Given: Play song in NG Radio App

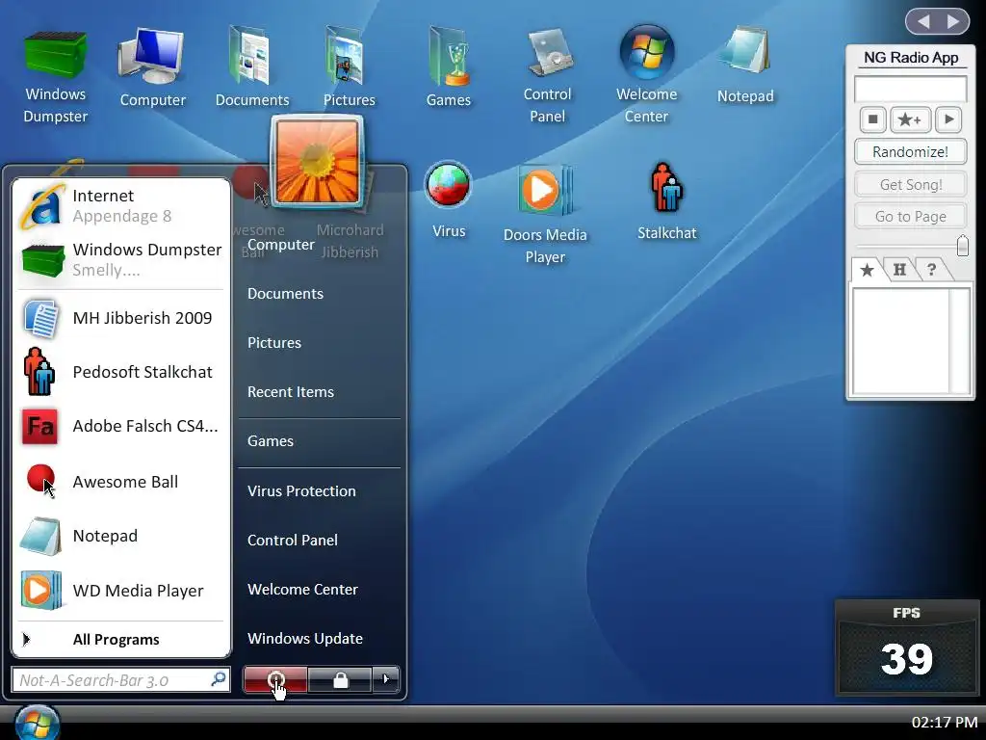Looking at the screenshot, I should (x=948, y=119).
